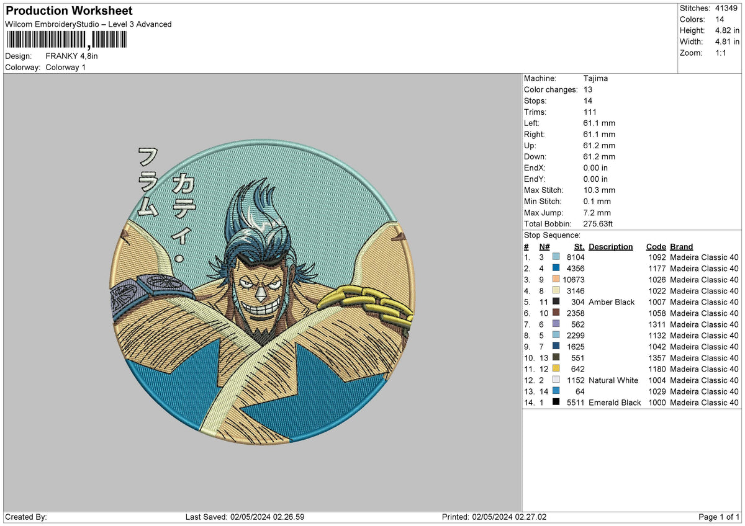Click the 'St.' column header

tap(579, 247)
